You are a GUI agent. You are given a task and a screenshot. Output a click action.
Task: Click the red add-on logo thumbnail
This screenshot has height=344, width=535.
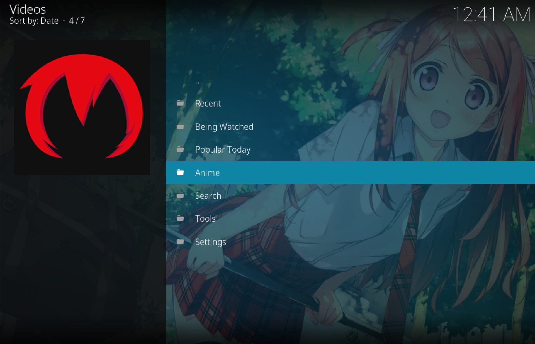point(82,107)
